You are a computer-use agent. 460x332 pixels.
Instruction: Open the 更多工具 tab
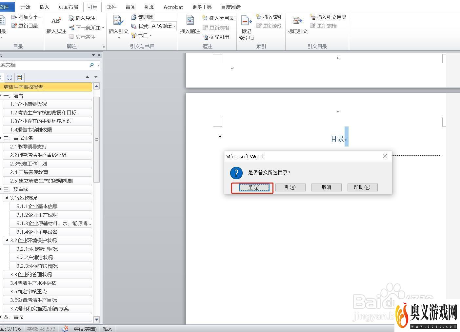tap(202, 7)
